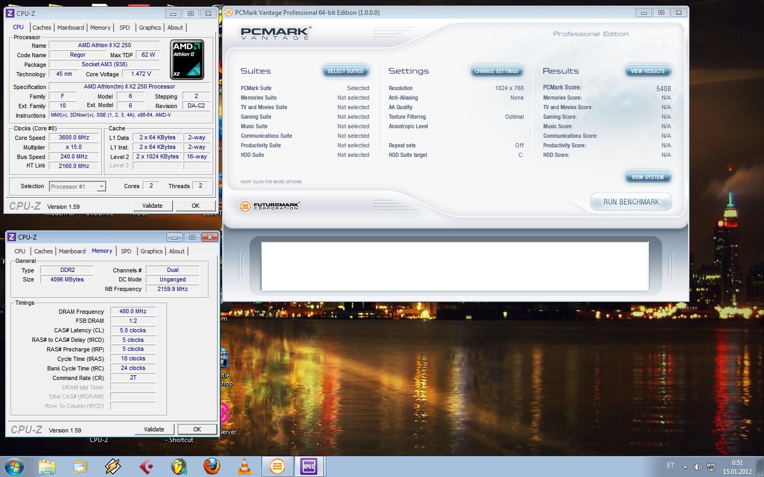Switch to Memory tab in top CPU-Z window
The width and height of the screenshot is (764, 477).
coord(100,28)
